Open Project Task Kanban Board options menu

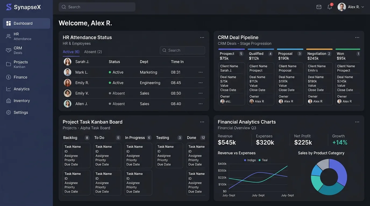click(x=202, y=122)
